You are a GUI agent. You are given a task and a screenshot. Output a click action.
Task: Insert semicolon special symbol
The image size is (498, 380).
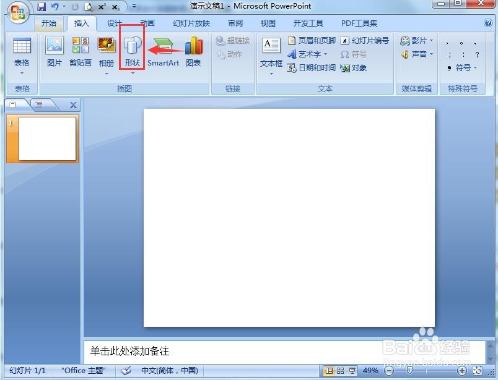pos(450,54)
